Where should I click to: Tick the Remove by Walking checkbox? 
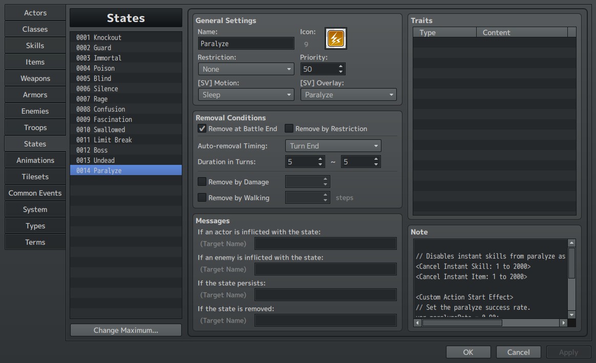coord(202,197)
